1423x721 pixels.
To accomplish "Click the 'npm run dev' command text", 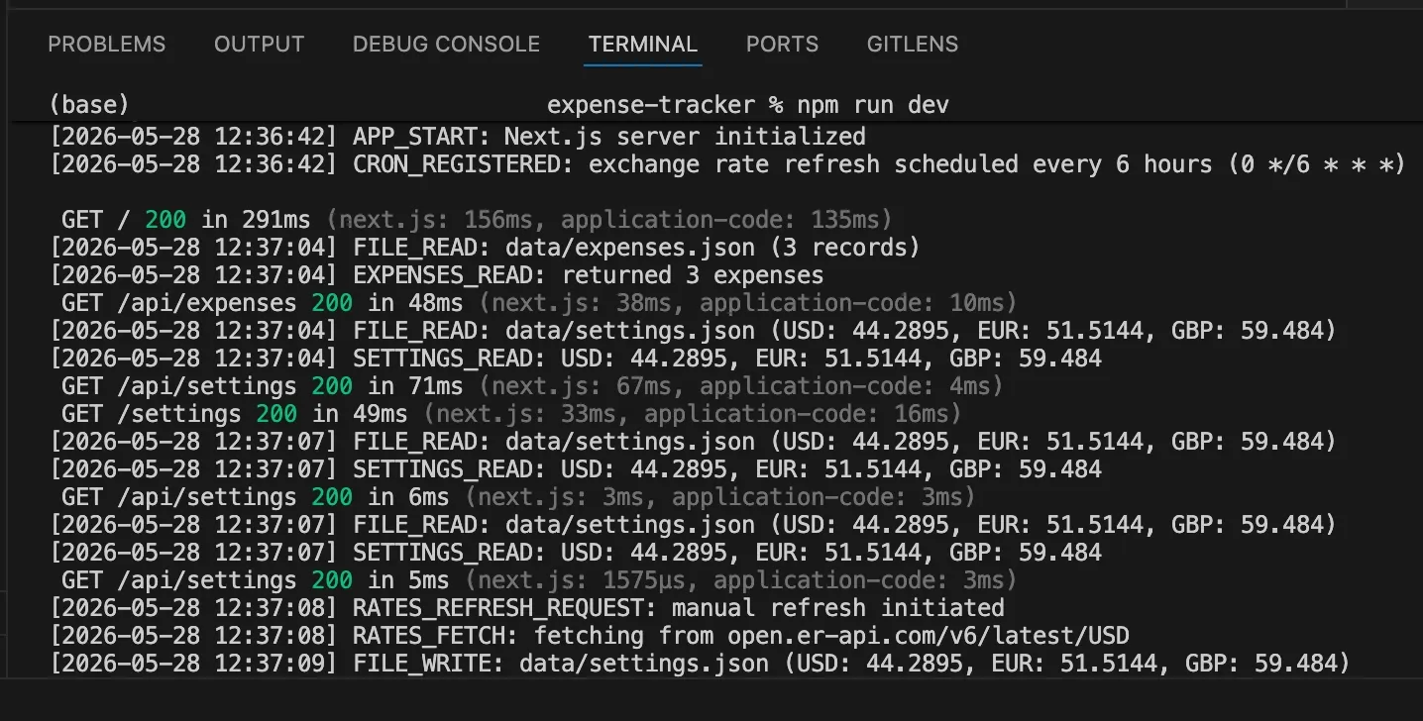I will click(873, 104).
